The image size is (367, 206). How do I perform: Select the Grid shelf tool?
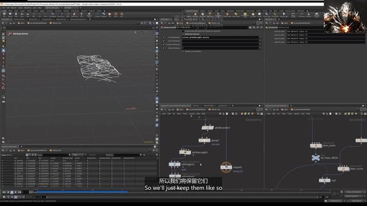point(28,15)
